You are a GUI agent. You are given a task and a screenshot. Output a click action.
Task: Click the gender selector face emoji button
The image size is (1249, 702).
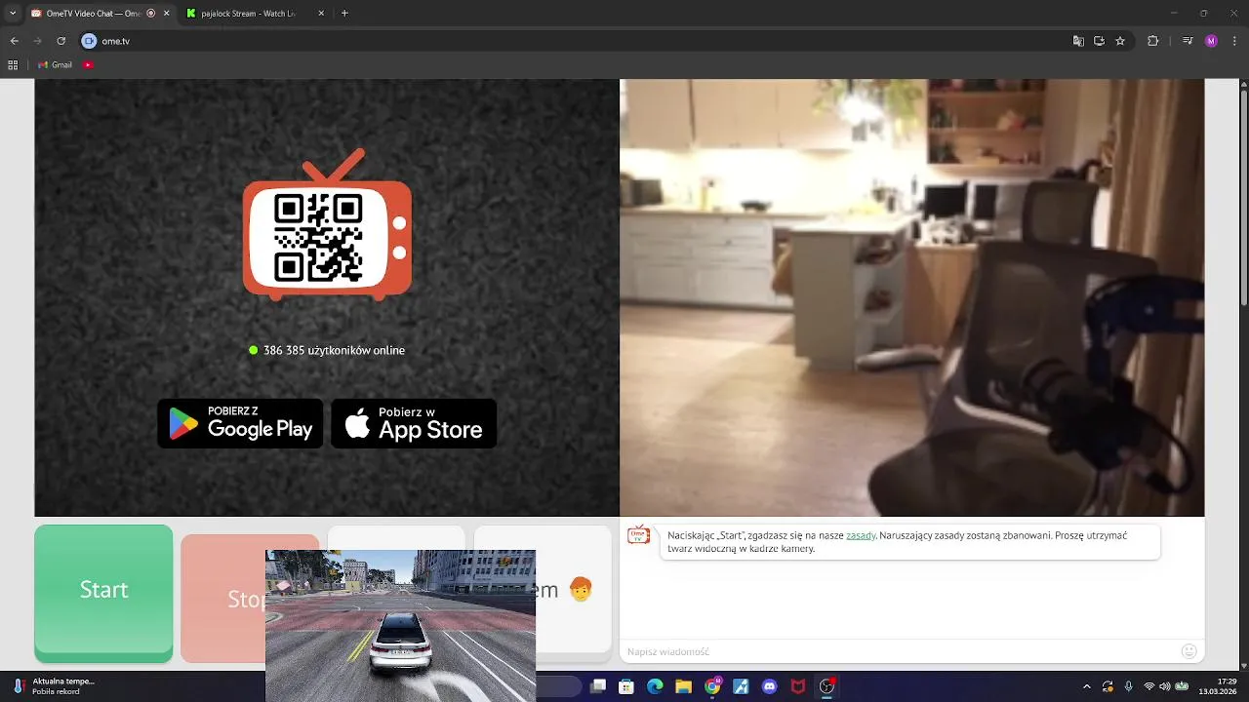click(581, 590)
